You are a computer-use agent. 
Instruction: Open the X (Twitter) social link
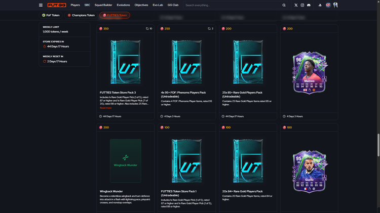(x=296, y=5)
